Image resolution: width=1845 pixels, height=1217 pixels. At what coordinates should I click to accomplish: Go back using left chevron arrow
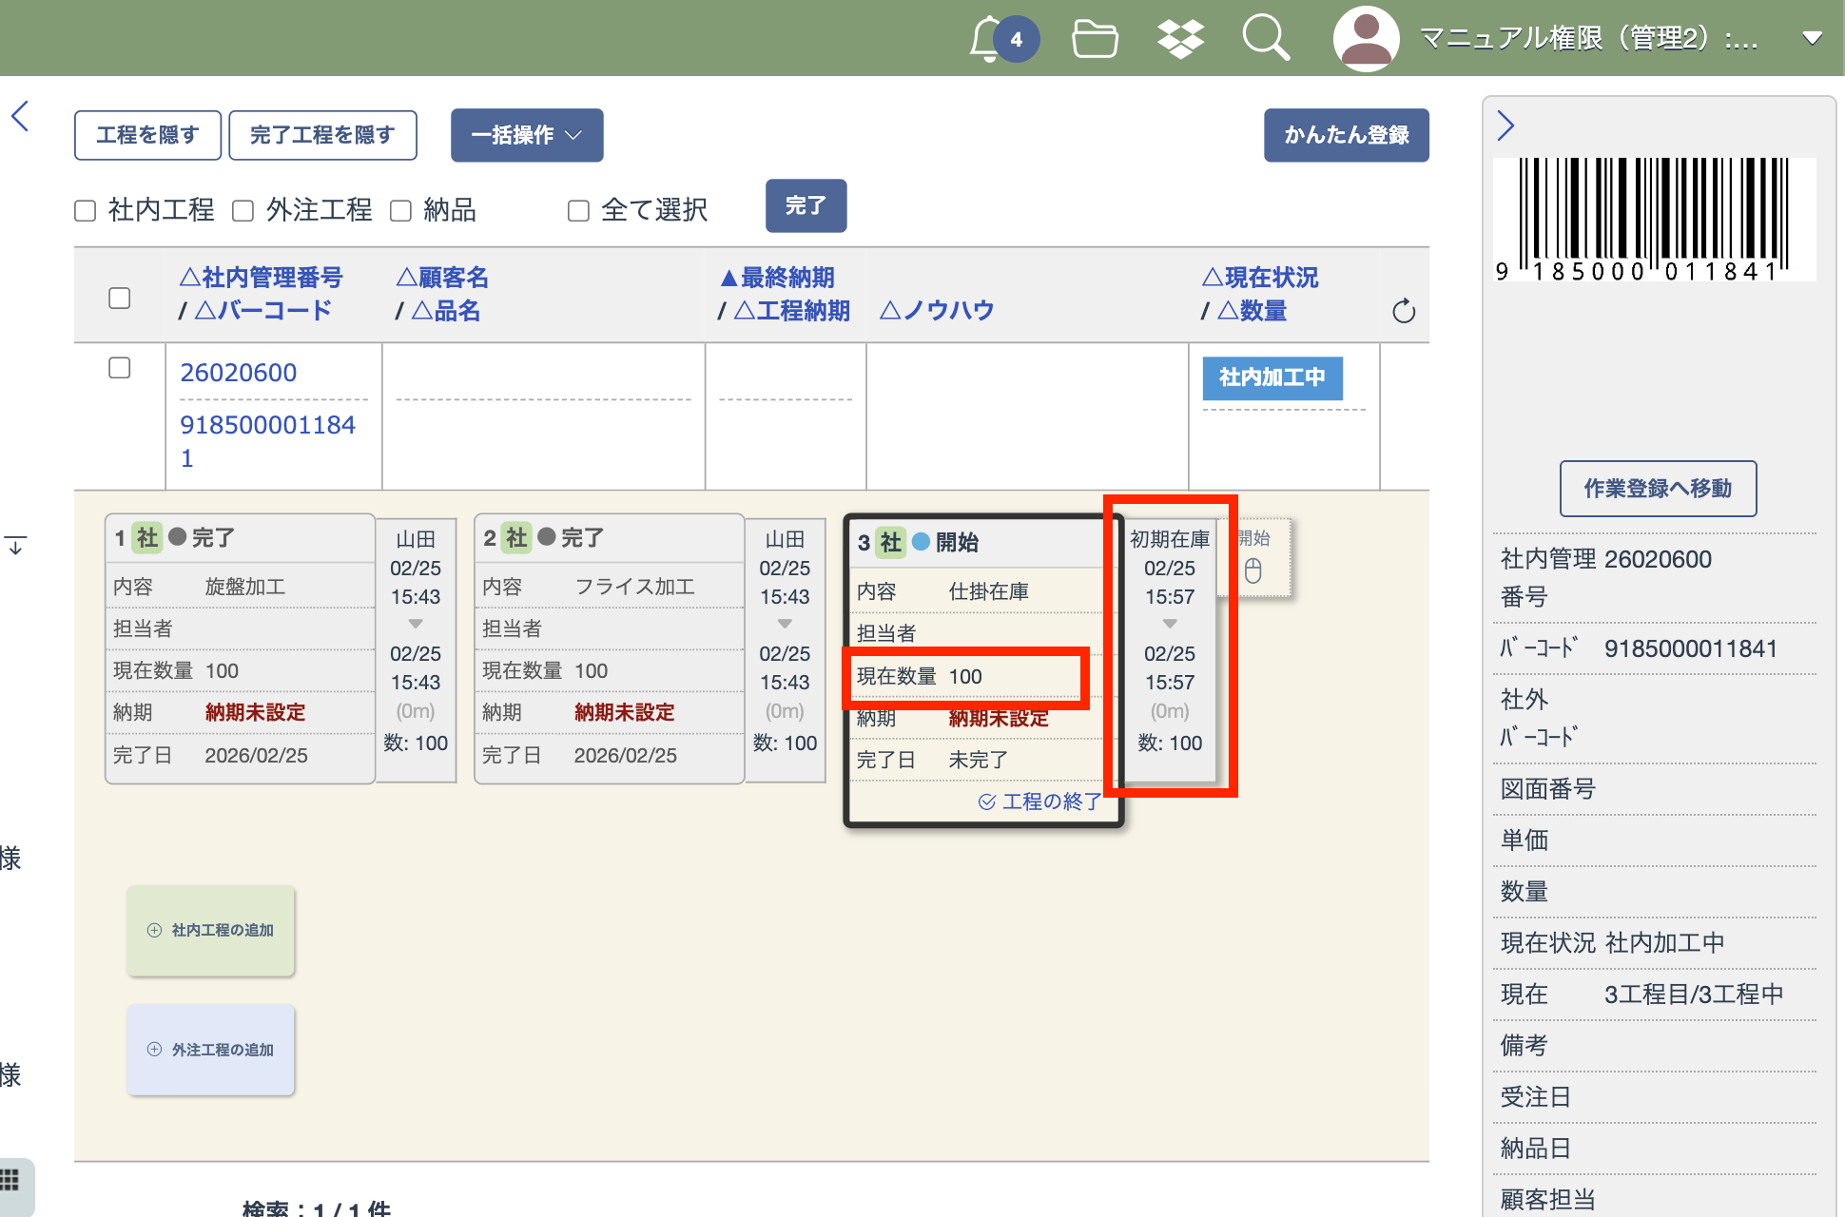(20, 116)
